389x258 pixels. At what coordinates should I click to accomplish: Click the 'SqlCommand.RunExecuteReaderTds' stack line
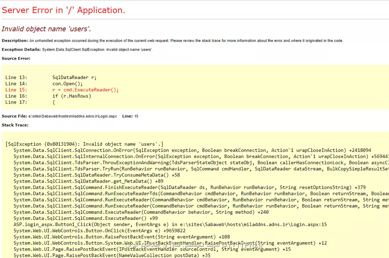(x=201, y=194)
